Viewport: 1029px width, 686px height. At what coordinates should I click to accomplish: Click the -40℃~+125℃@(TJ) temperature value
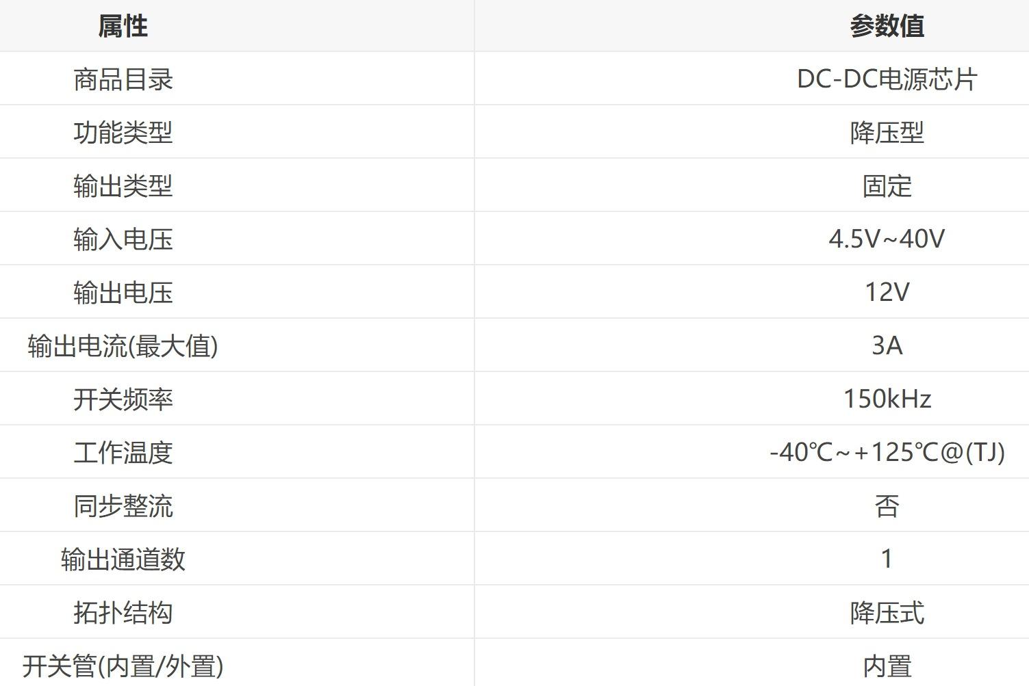click(x=887, y=453)
